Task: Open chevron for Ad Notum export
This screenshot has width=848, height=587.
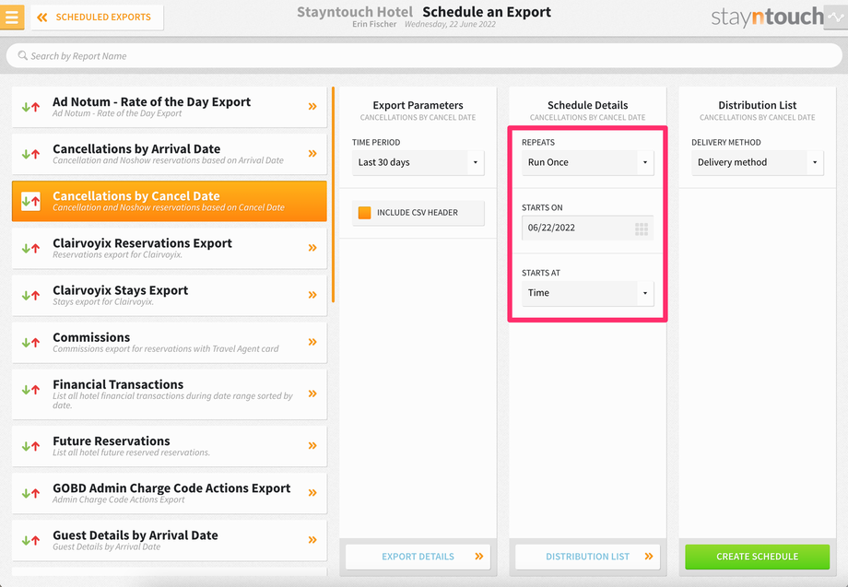Action: point(312,107)
